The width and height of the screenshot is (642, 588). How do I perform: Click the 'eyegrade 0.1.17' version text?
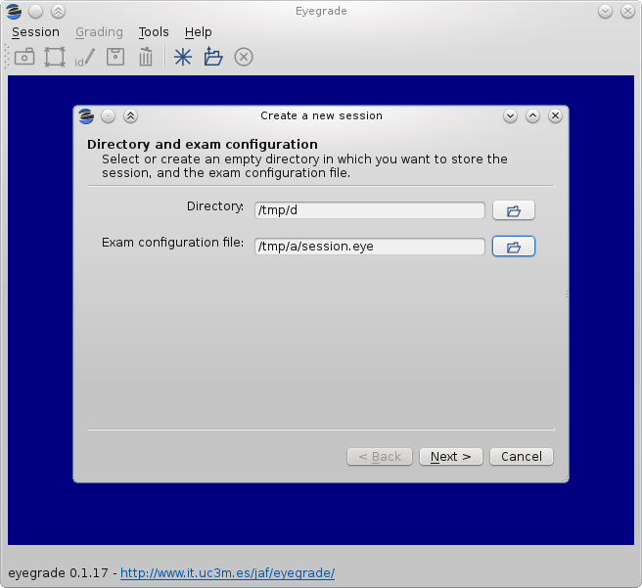tap(58, 573)
